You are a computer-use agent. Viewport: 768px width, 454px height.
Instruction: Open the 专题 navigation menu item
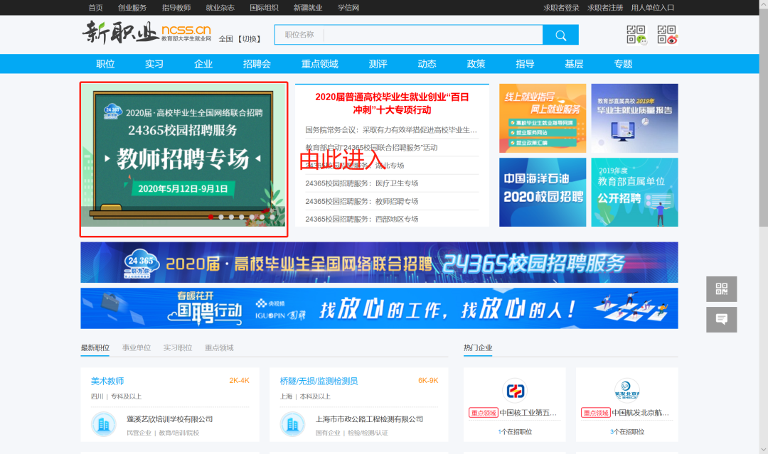[623, 64]
